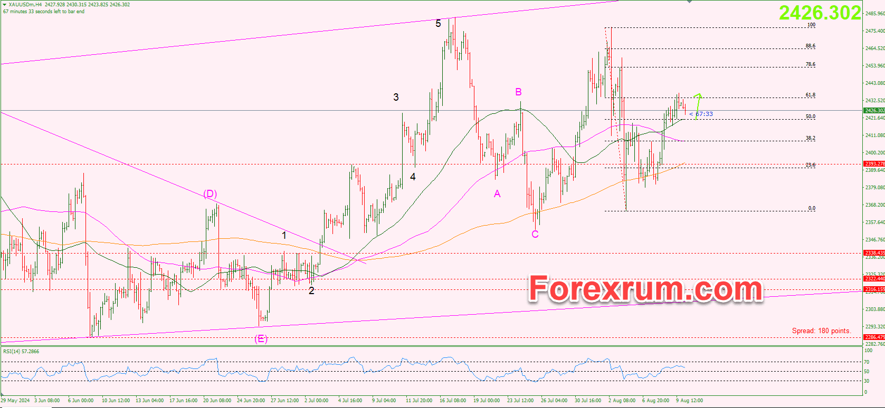Click the '20 Jun 08:00' time axis label
Viewport: 885px width, 408px height.
[217, 401]
